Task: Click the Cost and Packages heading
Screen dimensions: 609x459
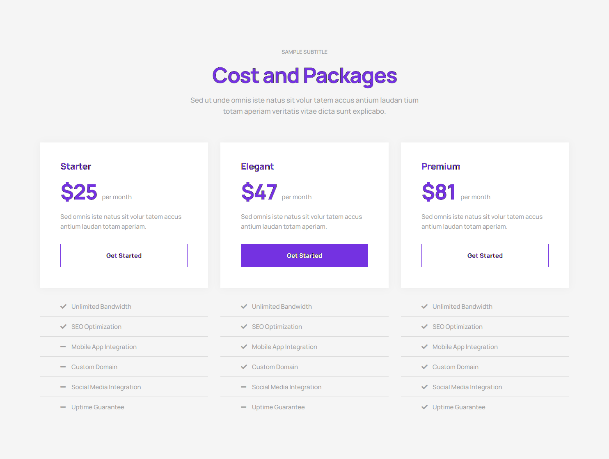Action: tap(304, 76)
